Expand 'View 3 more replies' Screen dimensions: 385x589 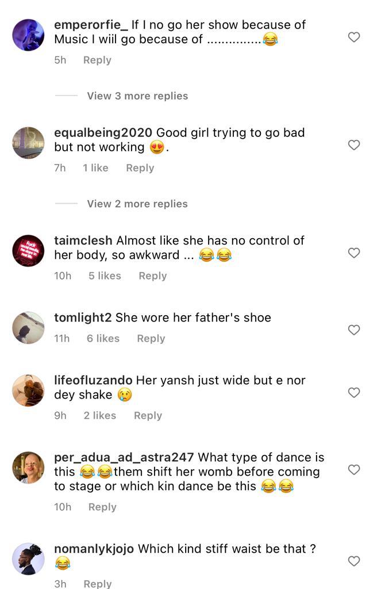click(x=137, y=96)
